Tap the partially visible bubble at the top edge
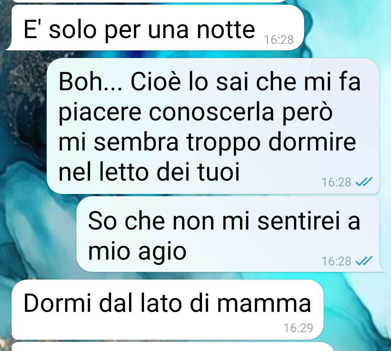Screen dimensions: 391x351 click(x=150, y=1)
